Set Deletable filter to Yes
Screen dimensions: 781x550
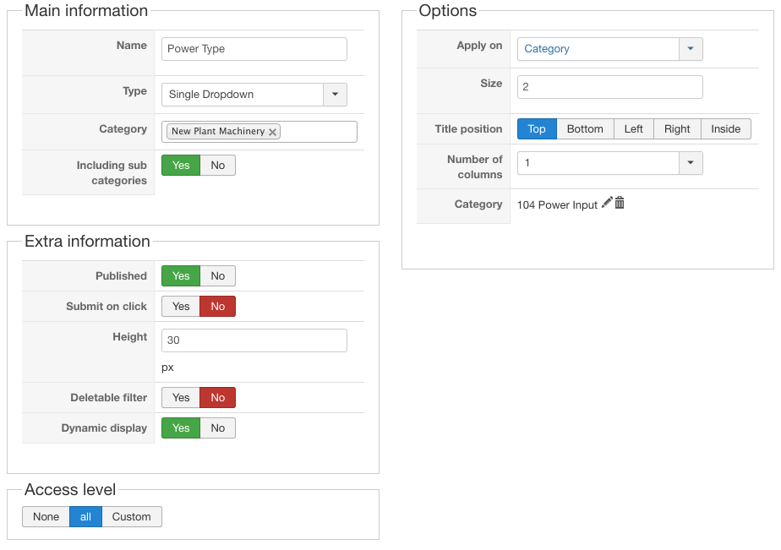click(181, 398)
